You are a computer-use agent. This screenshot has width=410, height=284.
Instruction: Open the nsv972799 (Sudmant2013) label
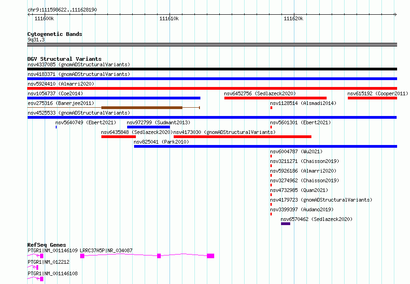point(158,122)
